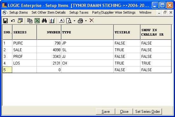The width and height of the screenshot is (175, 117).
Task: Open the Window menu
Action: 145,12
